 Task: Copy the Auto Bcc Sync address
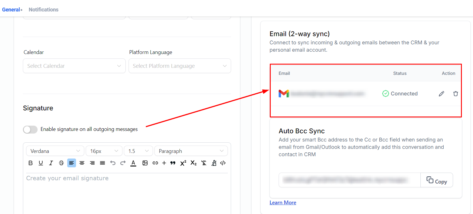coord(437,180)
